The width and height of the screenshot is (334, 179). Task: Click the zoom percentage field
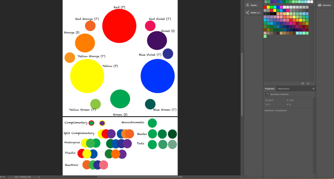(3, 177)
